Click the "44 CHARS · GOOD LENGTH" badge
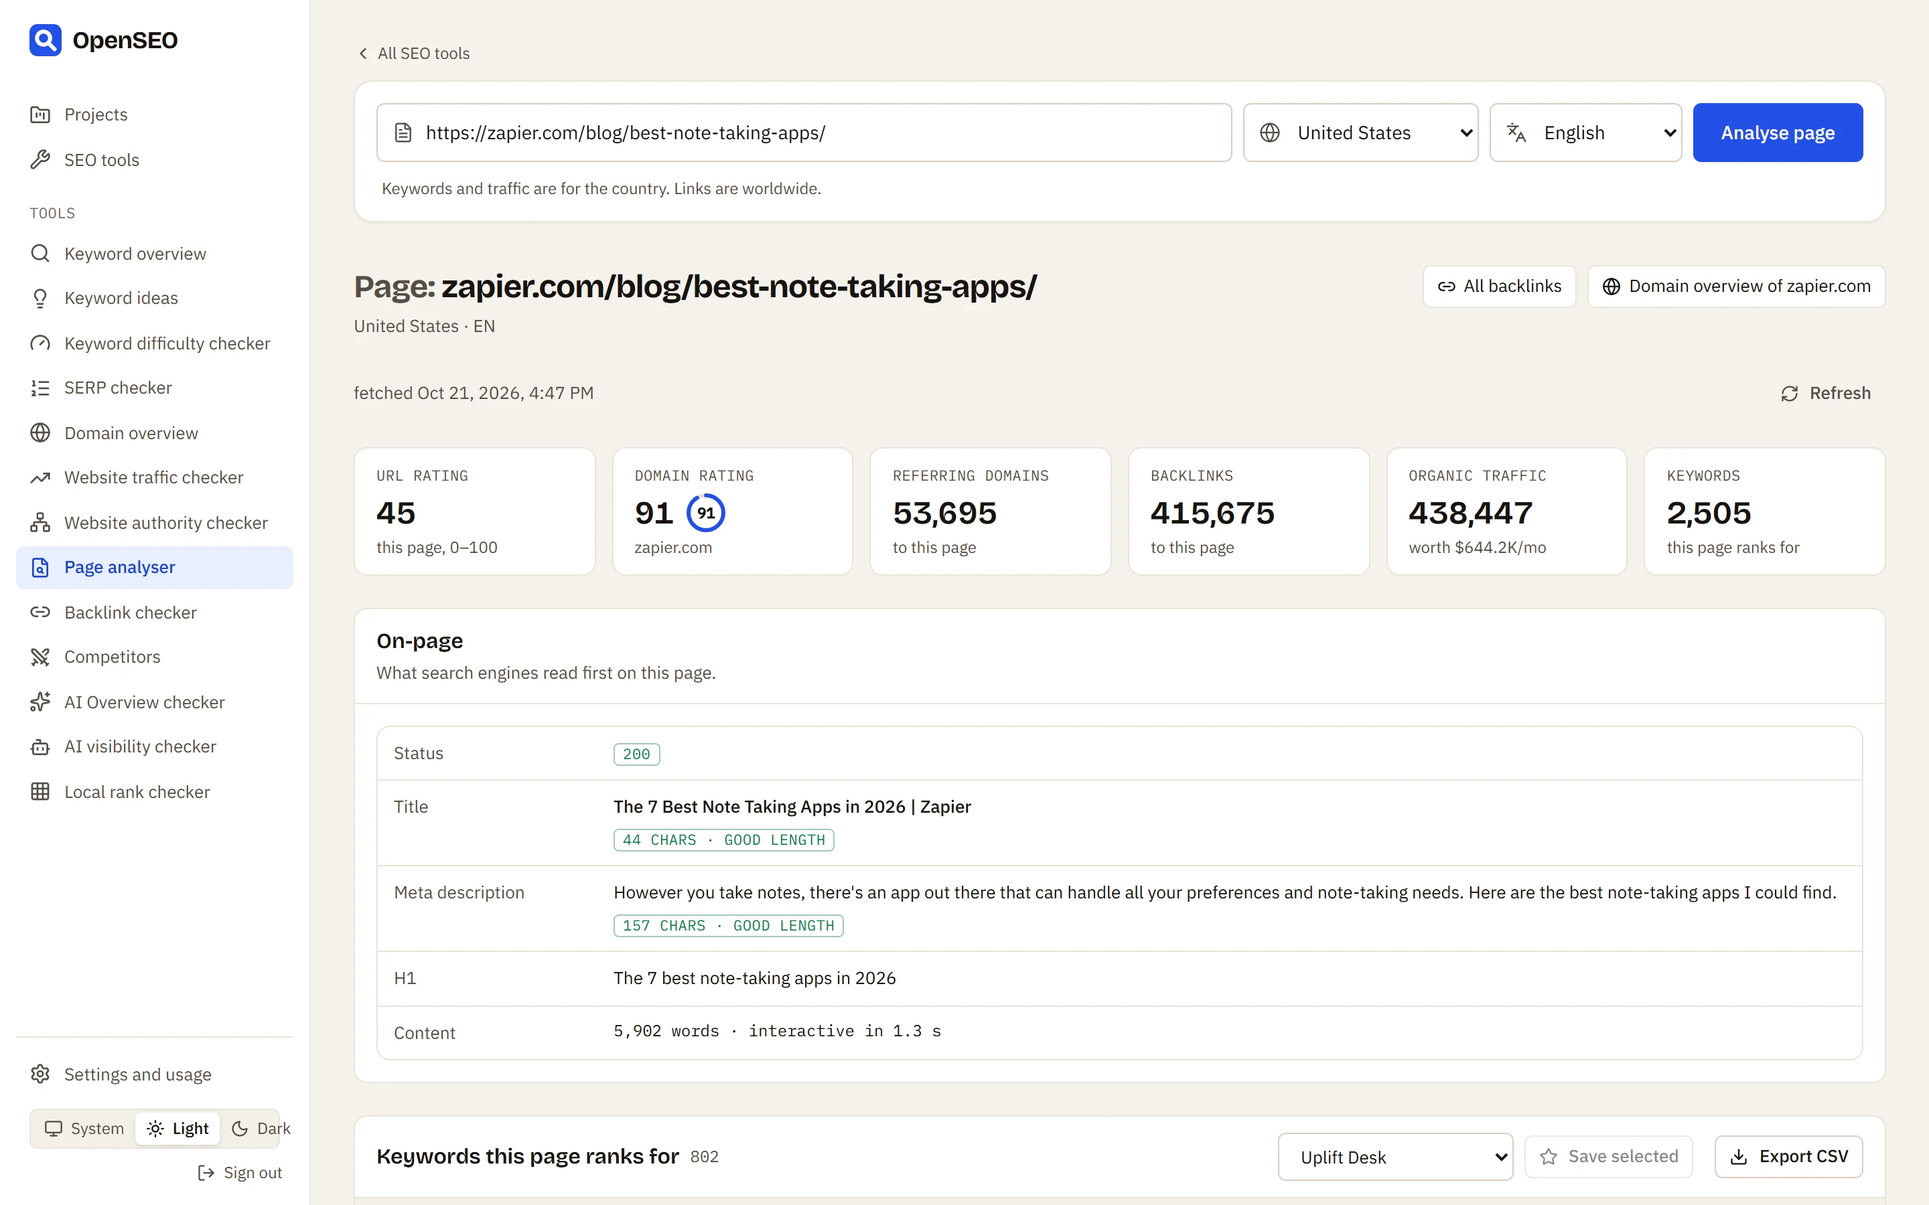The width and height of the screenshot is (1929, 1205). (x=723, y=840)
